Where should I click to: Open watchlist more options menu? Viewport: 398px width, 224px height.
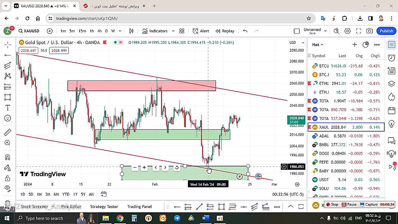point(377,44)
